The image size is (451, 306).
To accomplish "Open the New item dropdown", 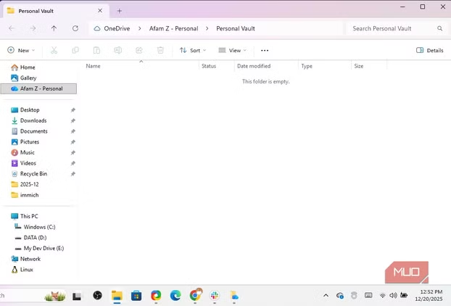I will coord(20,51).
